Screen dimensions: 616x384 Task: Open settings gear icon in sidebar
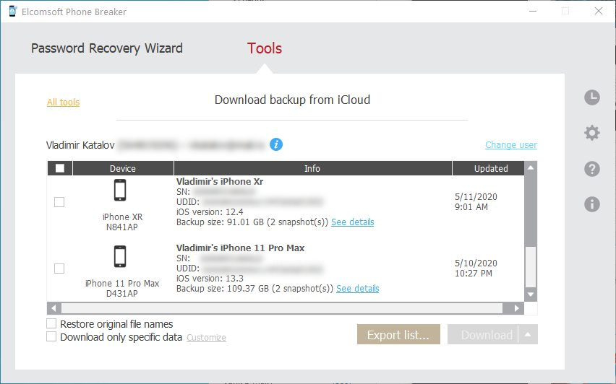tap(592, 133)
